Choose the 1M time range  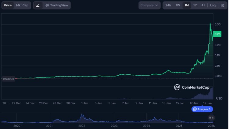click(x=187, y=5)
